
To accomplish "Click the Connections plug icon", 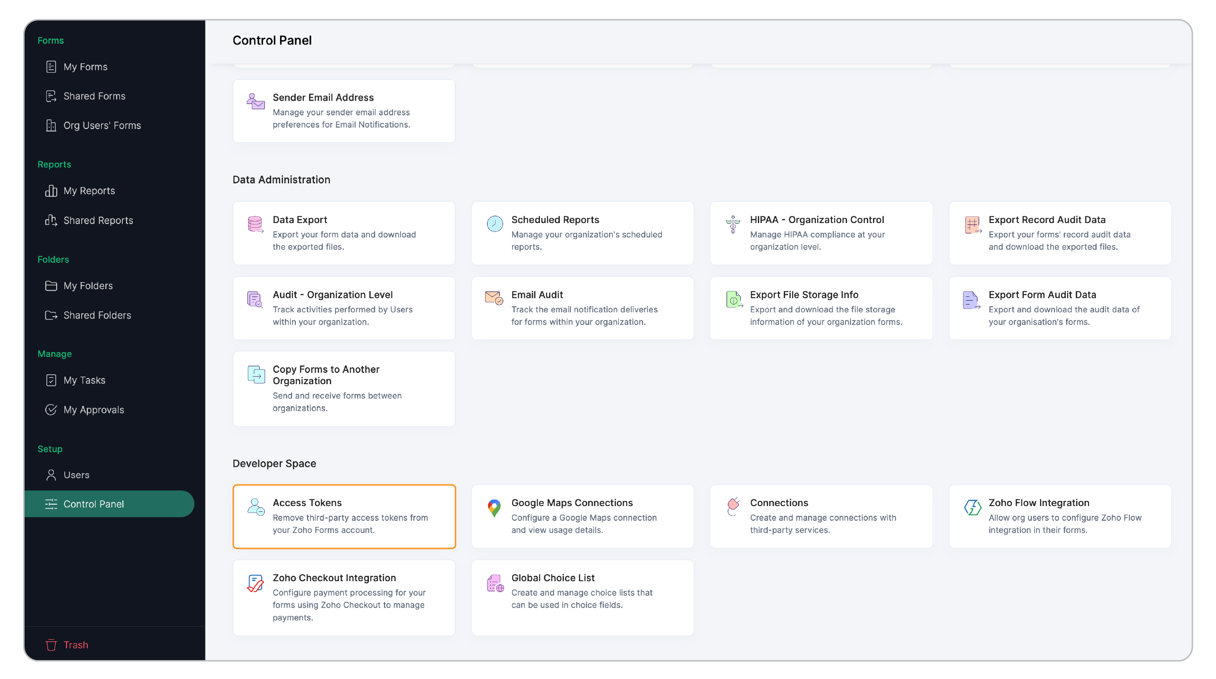I will pyautogui.click(x=733, y=507).
